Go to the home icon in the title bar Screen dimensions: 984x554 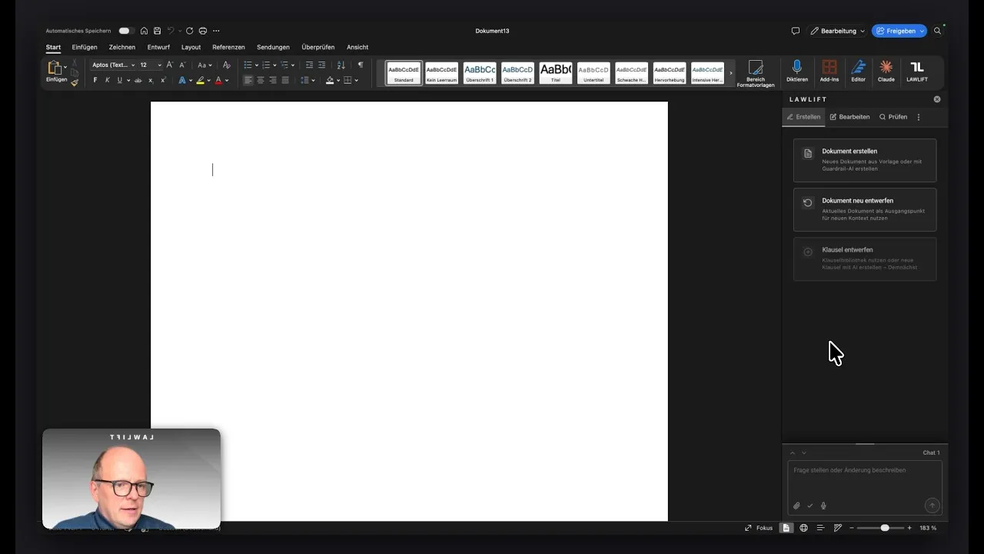click(x=144, y=31)
